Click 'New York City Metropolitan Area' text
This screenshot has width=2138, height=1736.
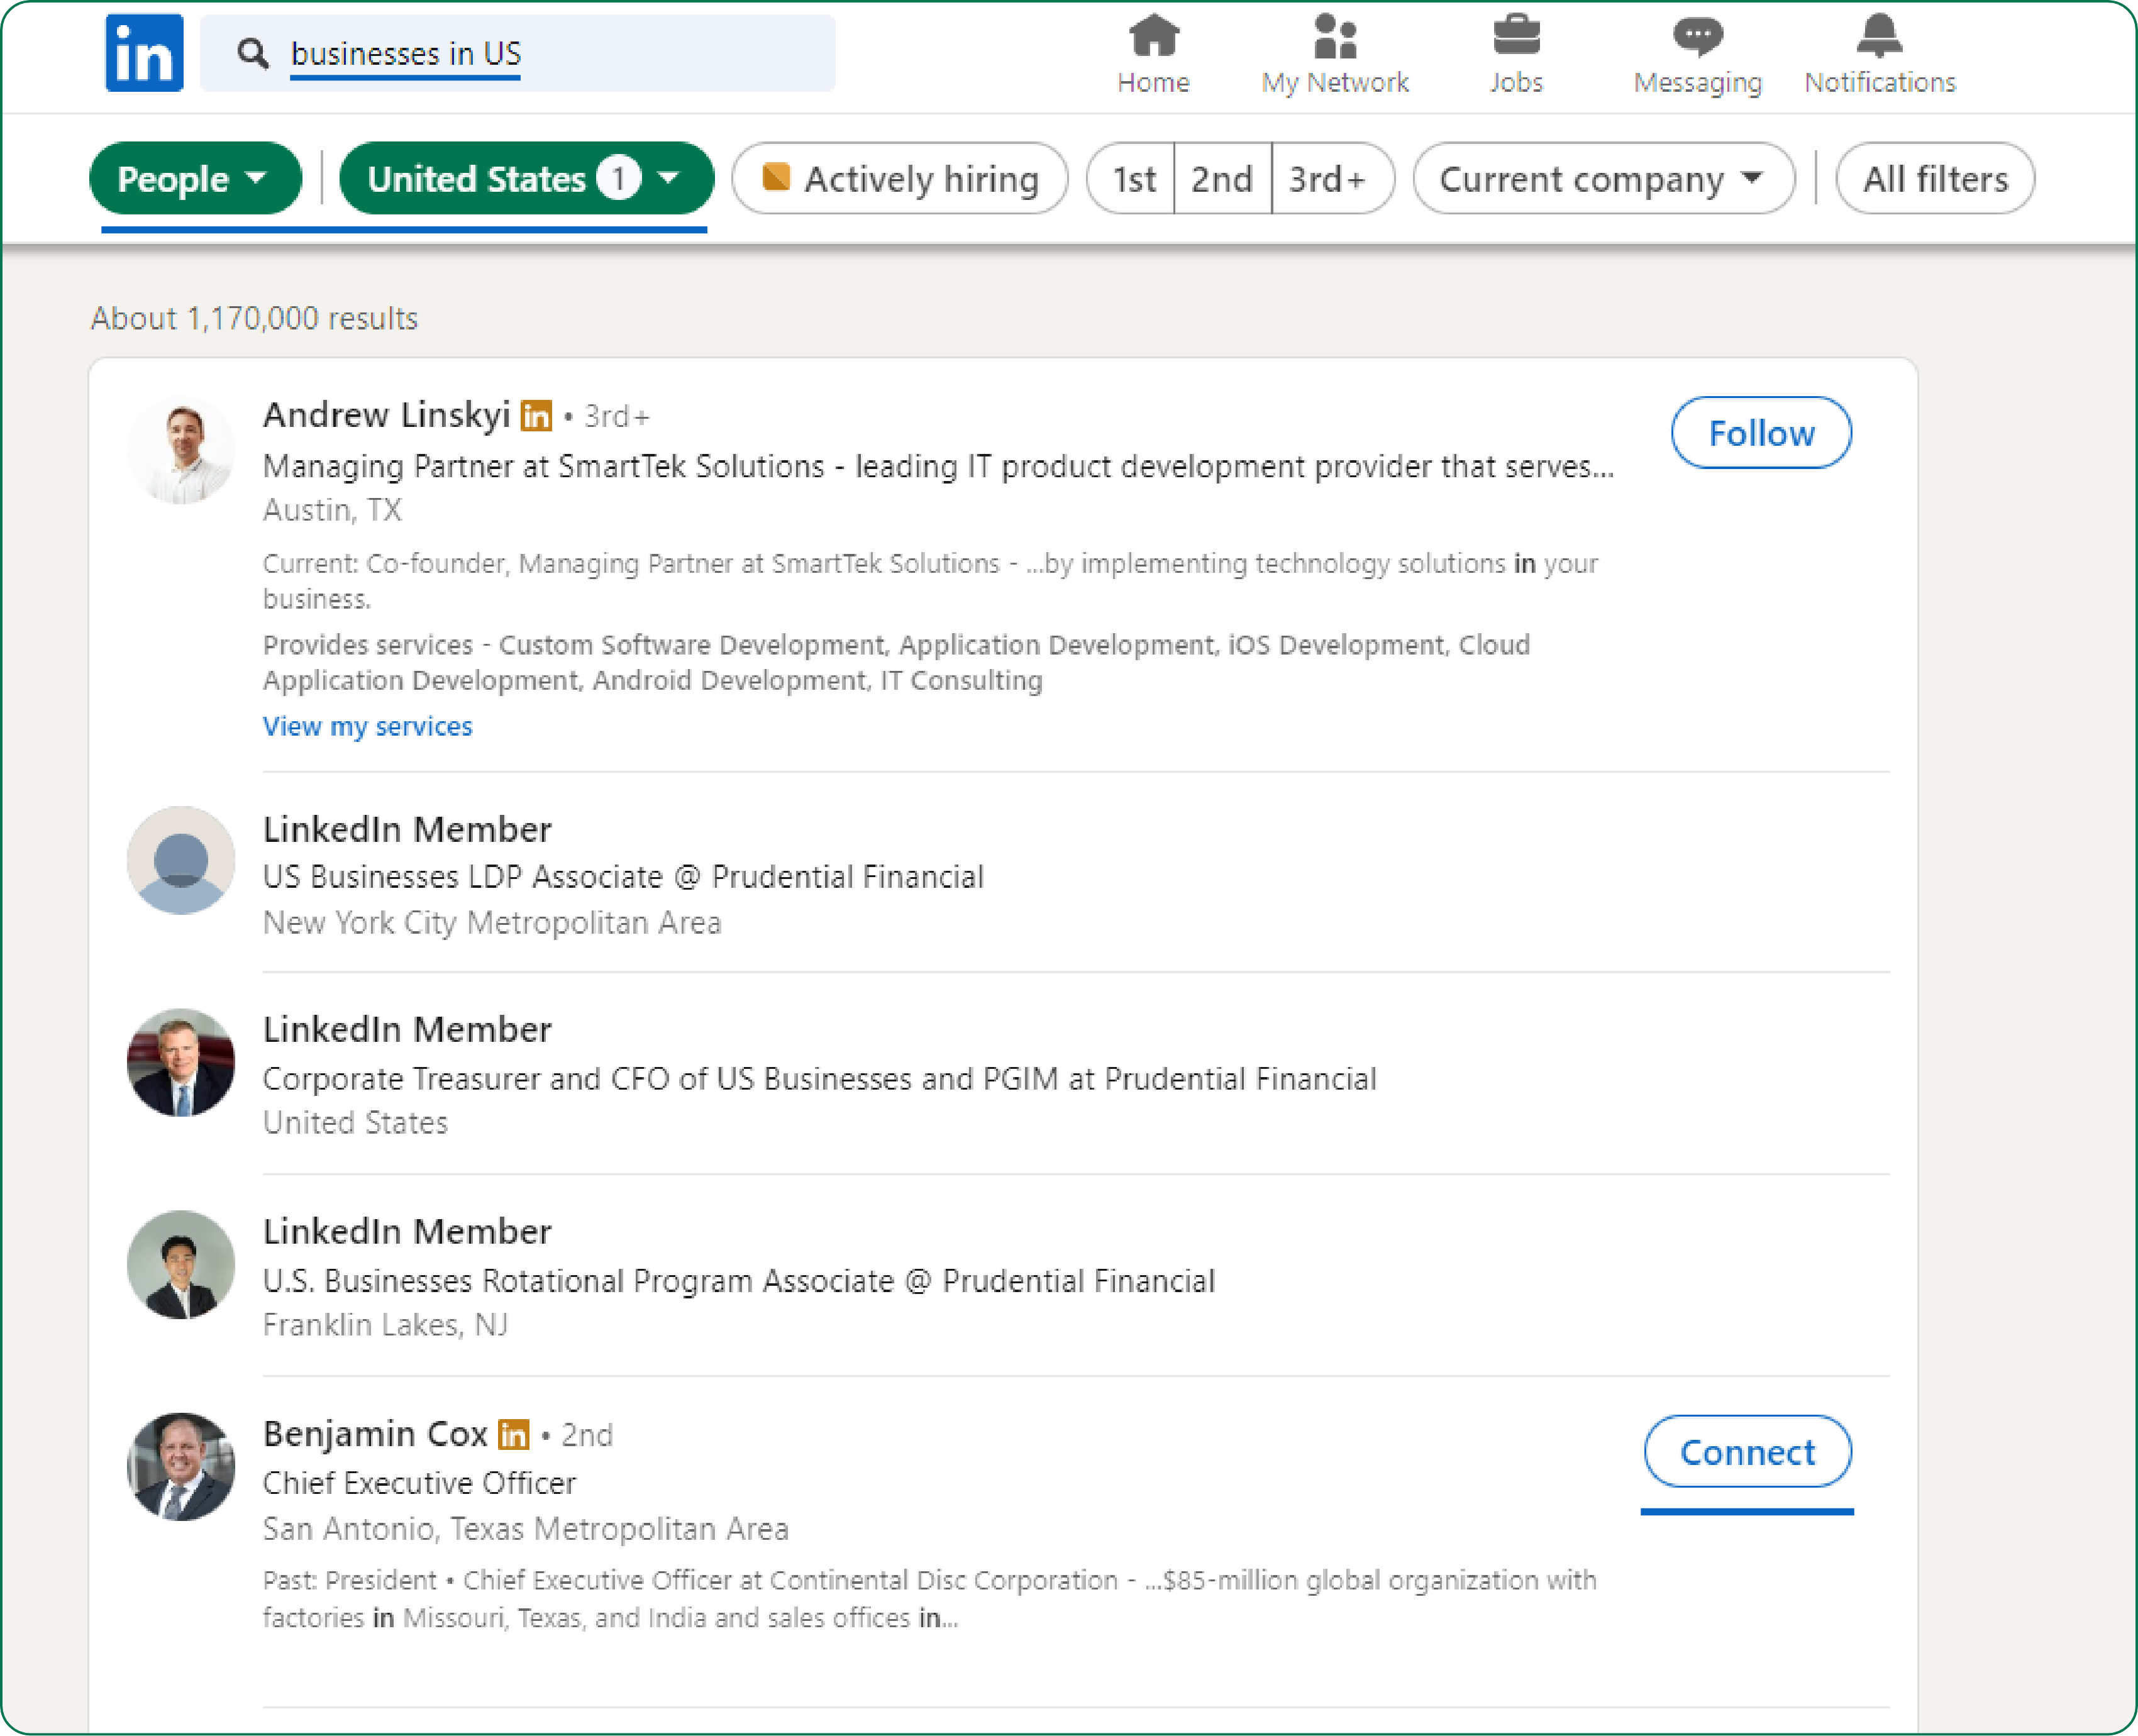point(492,922)
